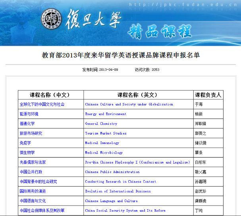Open the Chinese Public Administration link
The width and height of the screenshot is (241, 216).
(x=112, y=172)
